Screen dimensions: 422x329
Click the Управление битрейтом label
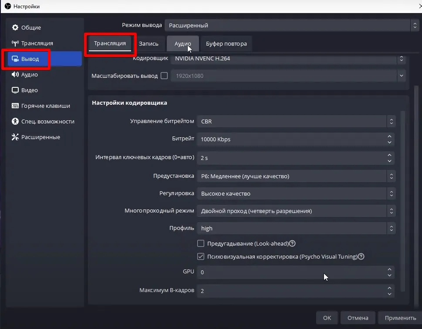tap(162, 121)
